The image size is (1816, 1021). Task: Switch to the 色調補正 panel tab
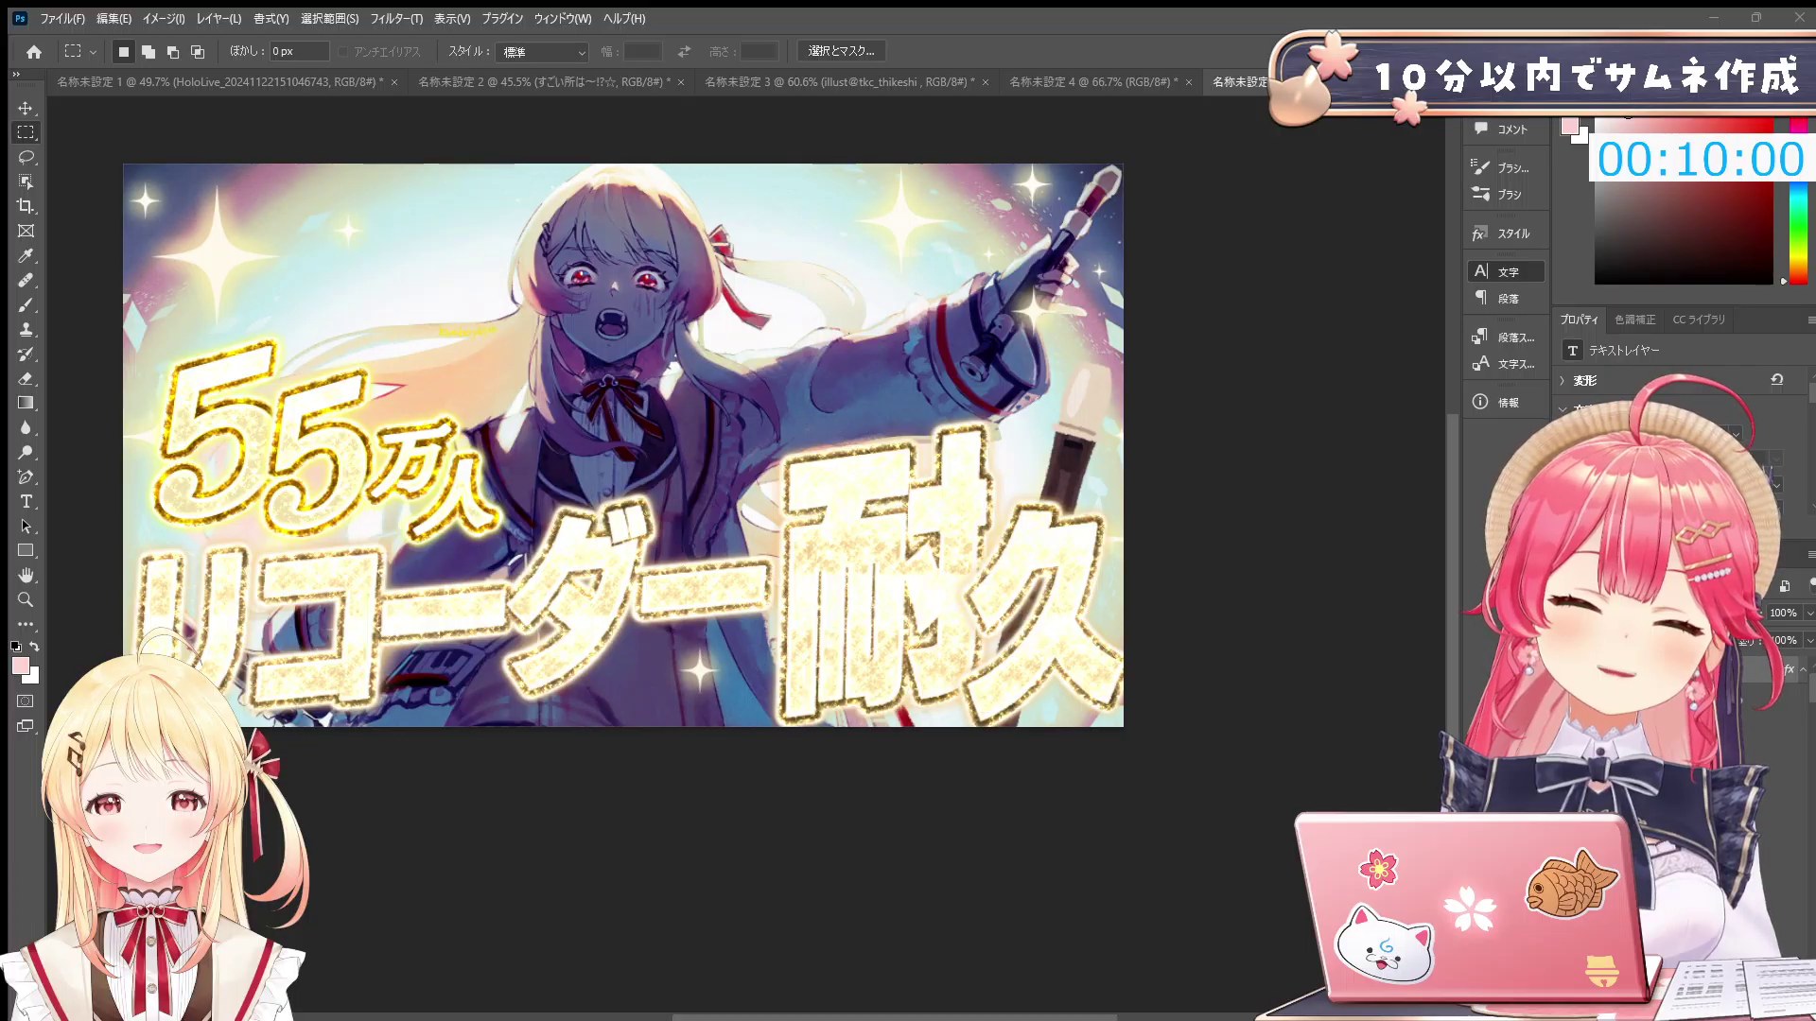point(1635,320)
